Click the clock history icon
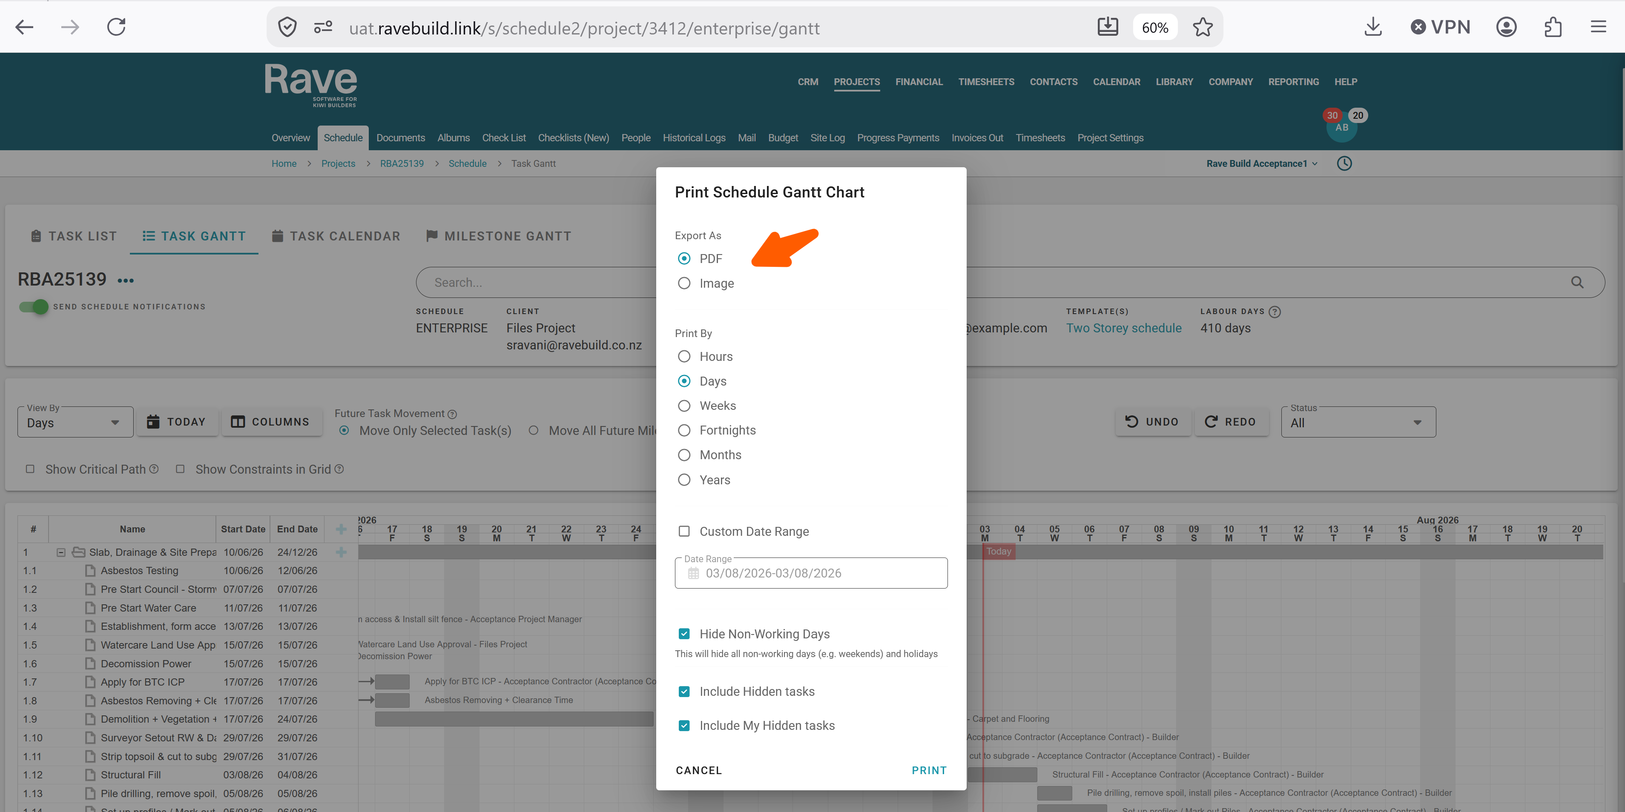The width and height of the screenshot is (1625, 812). [x=1344, y=163]
